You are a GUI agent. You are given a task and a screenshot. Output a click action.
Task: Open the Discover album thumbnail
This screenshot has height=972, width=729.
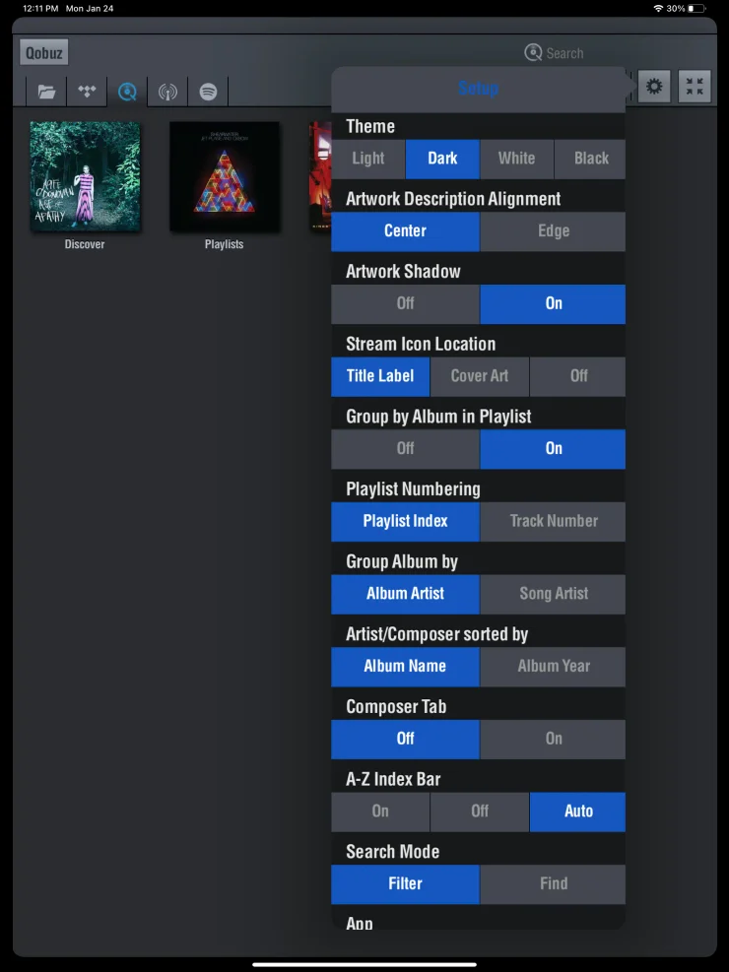tap(85, 176)
